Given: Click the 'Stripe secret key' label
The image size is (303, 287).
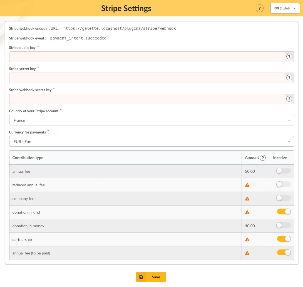Looking at the screenshot, I should (x=22, y=69).
